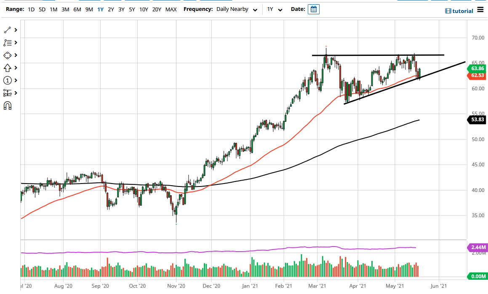
Task: Click the 10Y range option
Action: pos(143,9)
